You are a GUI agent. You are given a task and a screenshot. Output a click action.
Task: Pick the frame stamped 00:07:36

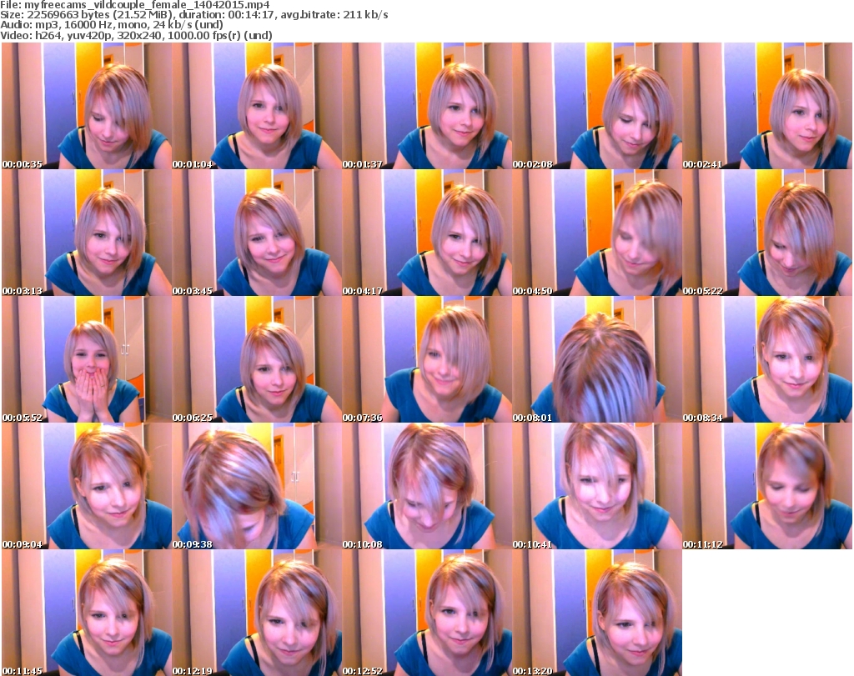pyautogui.click(x=427, y=359)
